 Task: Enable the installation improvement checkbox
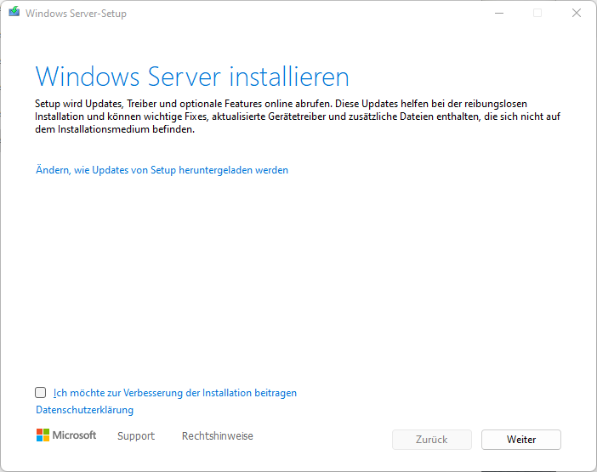[41, 393]
